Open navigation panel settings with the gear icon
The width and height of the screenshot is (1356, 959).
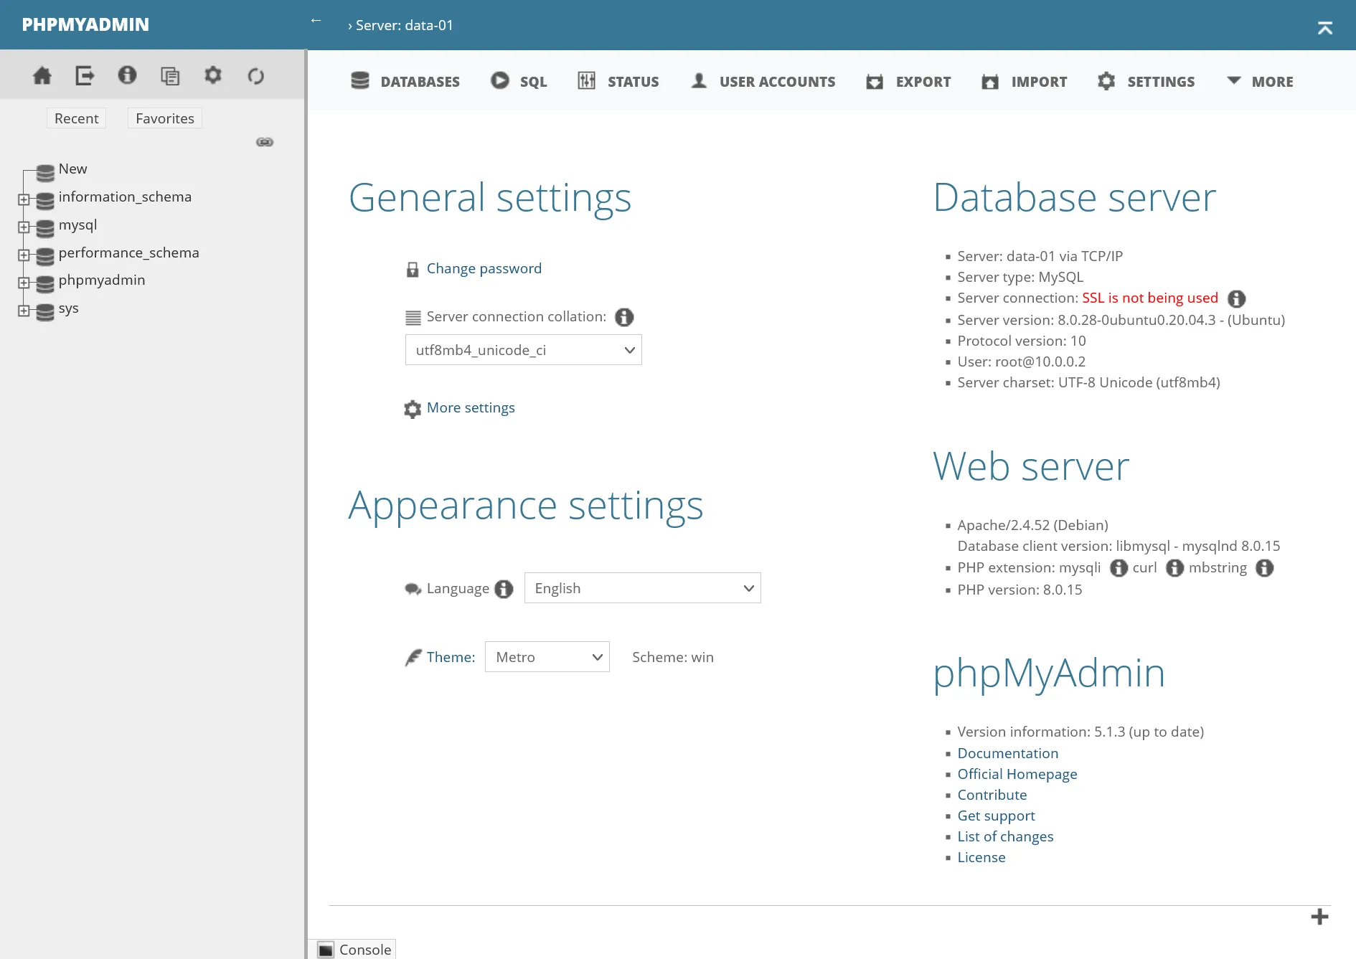(213, 75)
